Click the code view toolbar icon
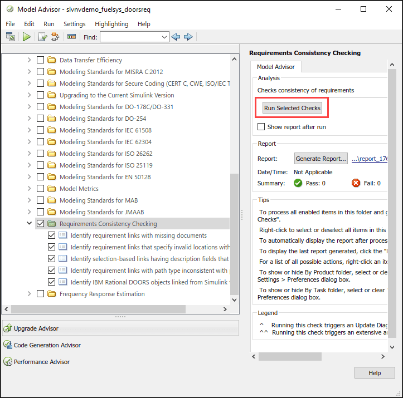 [72, 37]
